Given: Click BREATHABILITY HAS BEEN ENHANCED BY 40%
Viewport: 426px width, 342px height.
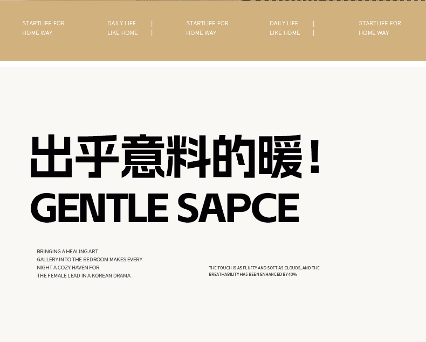Looking at the screenshot, I should tap(253, 274).
